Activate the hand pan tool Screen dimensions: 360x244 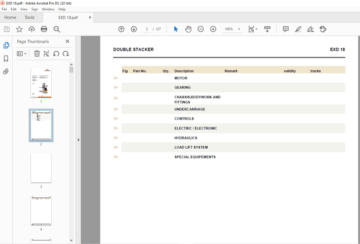point(188,29)
